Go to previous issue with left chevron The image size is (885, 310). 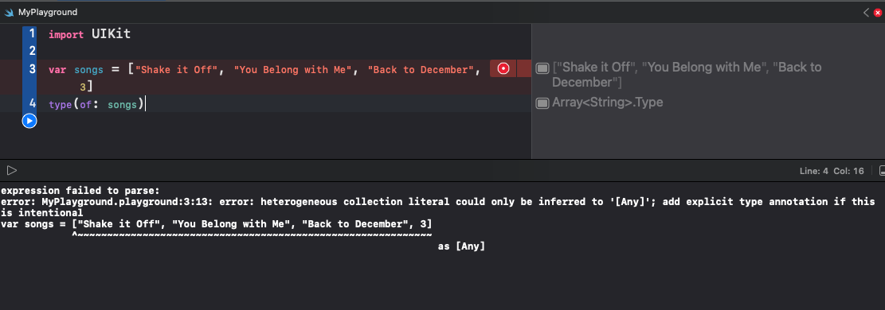tap(867, 13)
